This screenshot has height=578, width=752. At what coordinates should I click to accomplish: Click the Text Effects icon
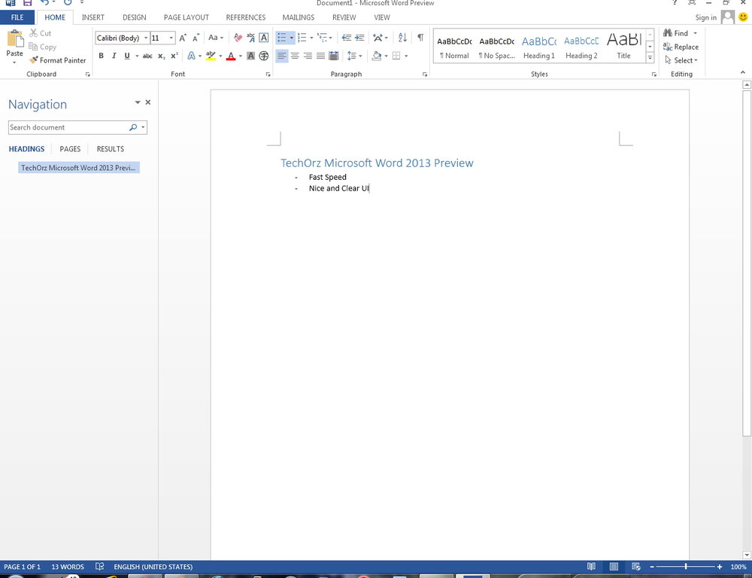pos(191,56)
